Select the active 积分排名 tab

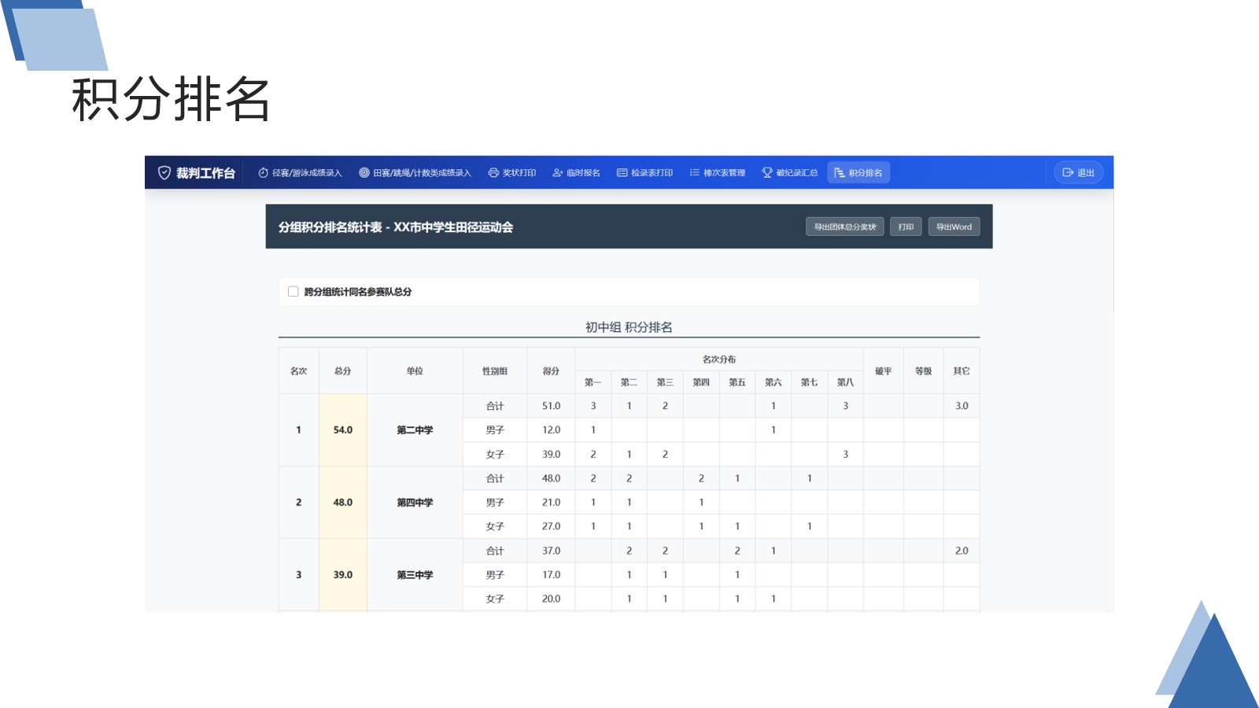click(858, 173)
